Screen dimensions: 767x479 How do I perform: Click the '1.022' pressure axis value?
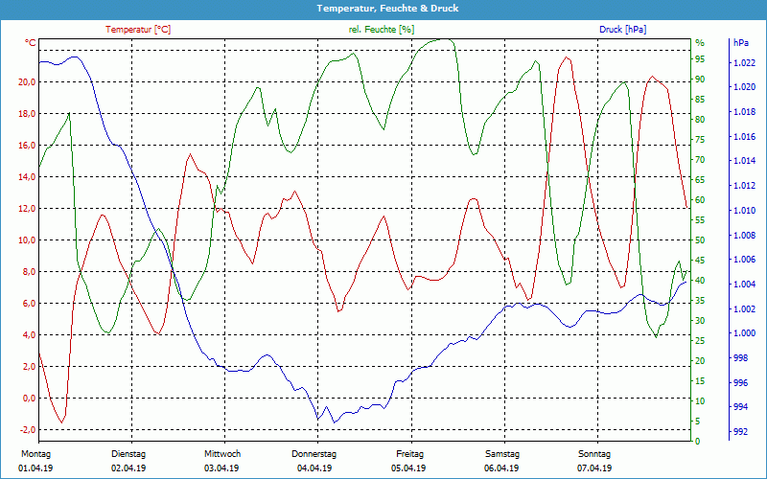click(x=745, y=62)
